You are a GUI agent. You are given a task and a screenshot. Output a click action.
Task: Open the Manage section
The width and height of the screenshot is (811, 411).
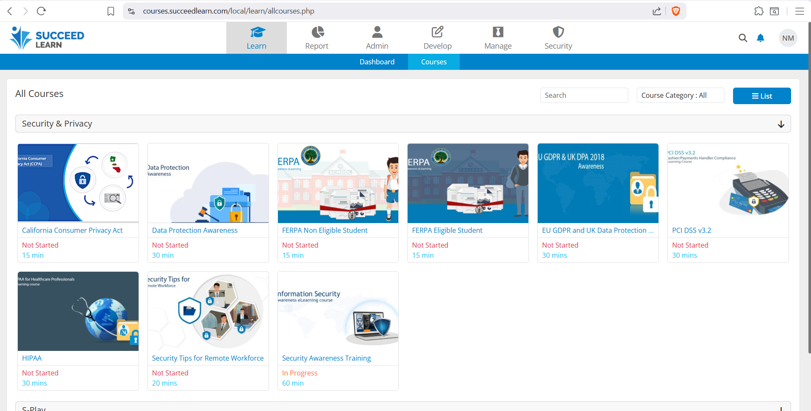[x=498, y=38]
